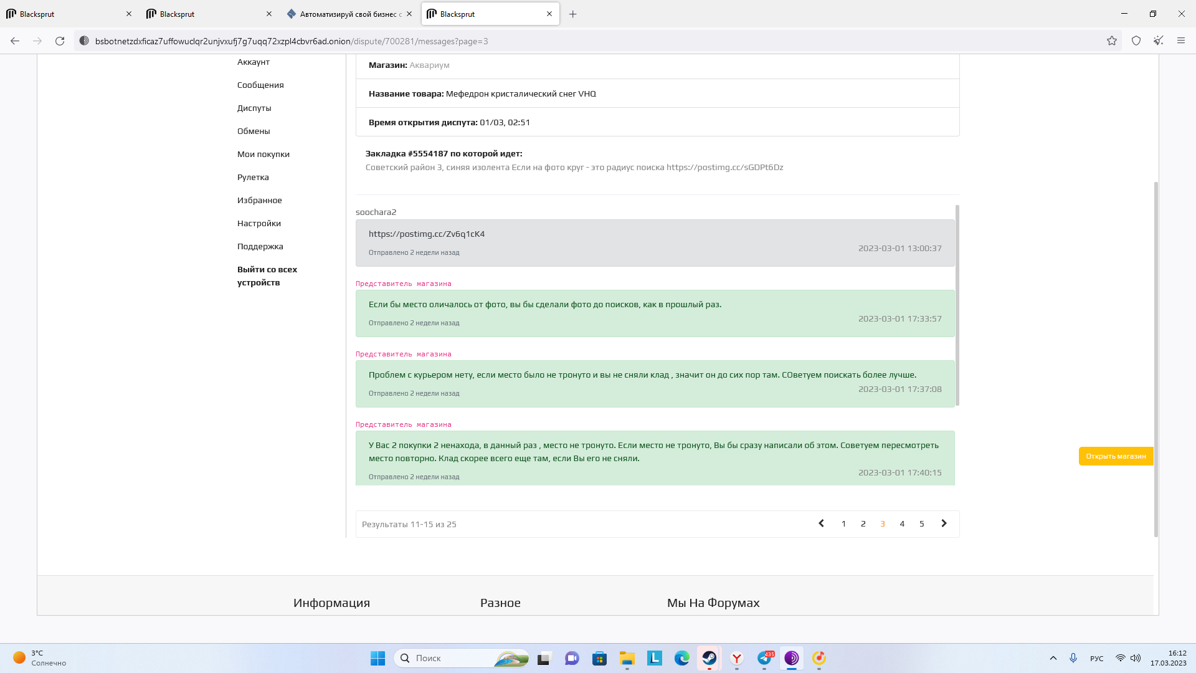Select current page 3 in pagination
Viewport: 1196px width, 673px height.
tap(883, 523)
